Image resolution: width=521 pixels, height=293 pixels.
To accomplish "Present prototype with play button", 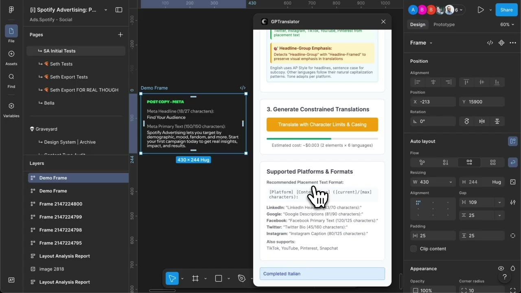I will [x=481, y=10].
